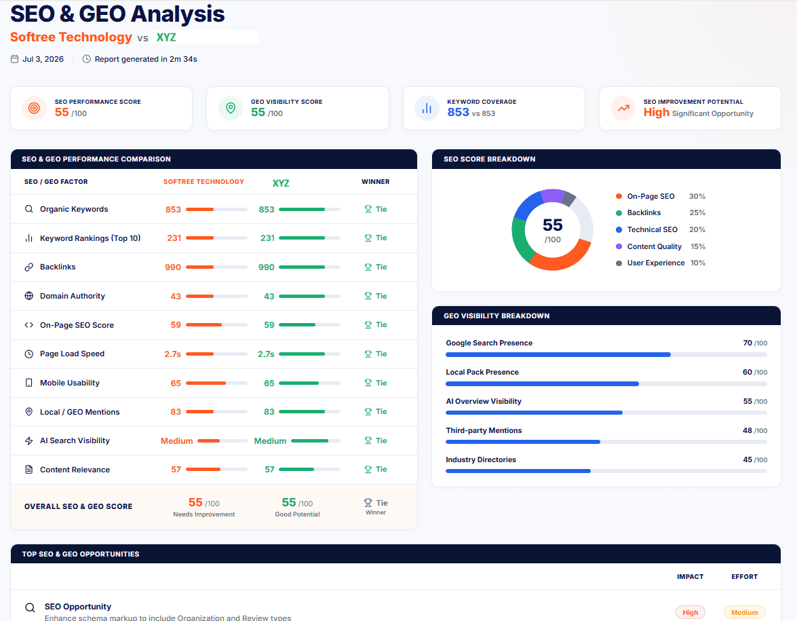Click the lightning bolt icon in AI Search Visibility row
The width and height of the screenshot is (797, 621).
tap(29, 440)
